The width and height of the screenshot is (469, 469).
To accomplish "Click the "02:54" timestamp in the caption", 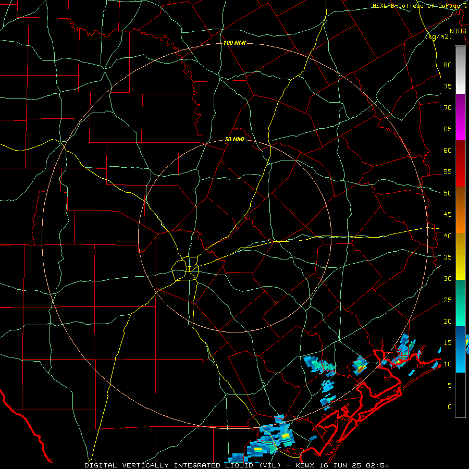I will tap(377, 465).
